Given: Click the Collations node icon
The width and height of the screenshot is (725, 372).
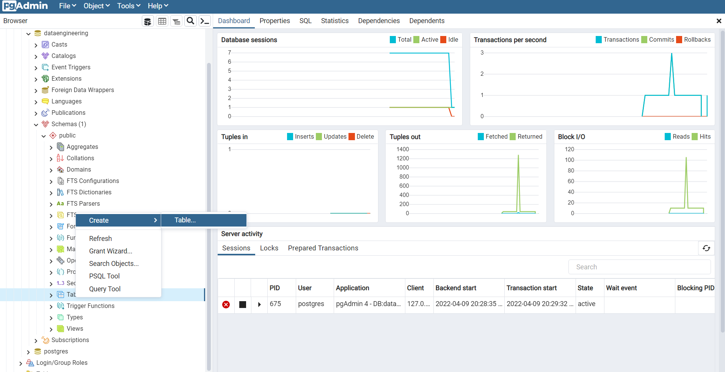Looking at the screenshot, I should pyautogui.click(x=60, y=158).
